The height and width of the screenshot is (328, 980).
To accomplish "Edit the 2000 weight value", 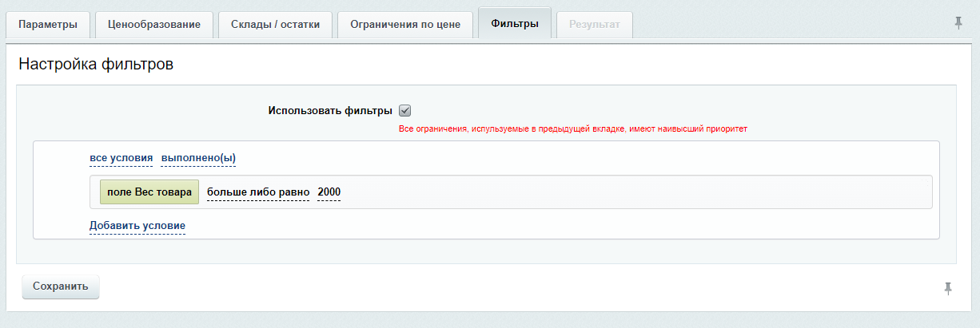I will tap(329, 192).
